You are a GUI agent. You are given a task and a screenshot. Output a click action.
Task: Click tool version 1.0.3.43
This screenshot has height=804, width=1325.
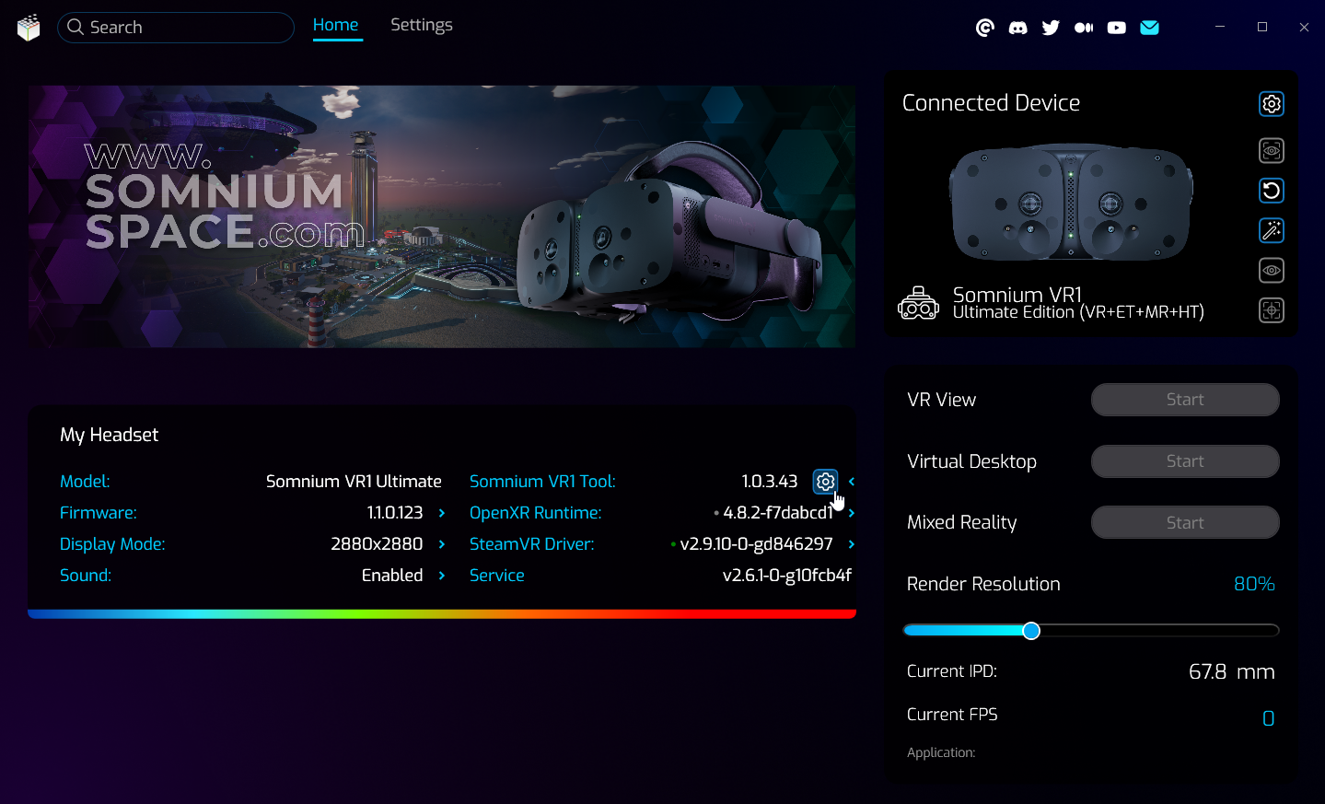coord(770,482)
